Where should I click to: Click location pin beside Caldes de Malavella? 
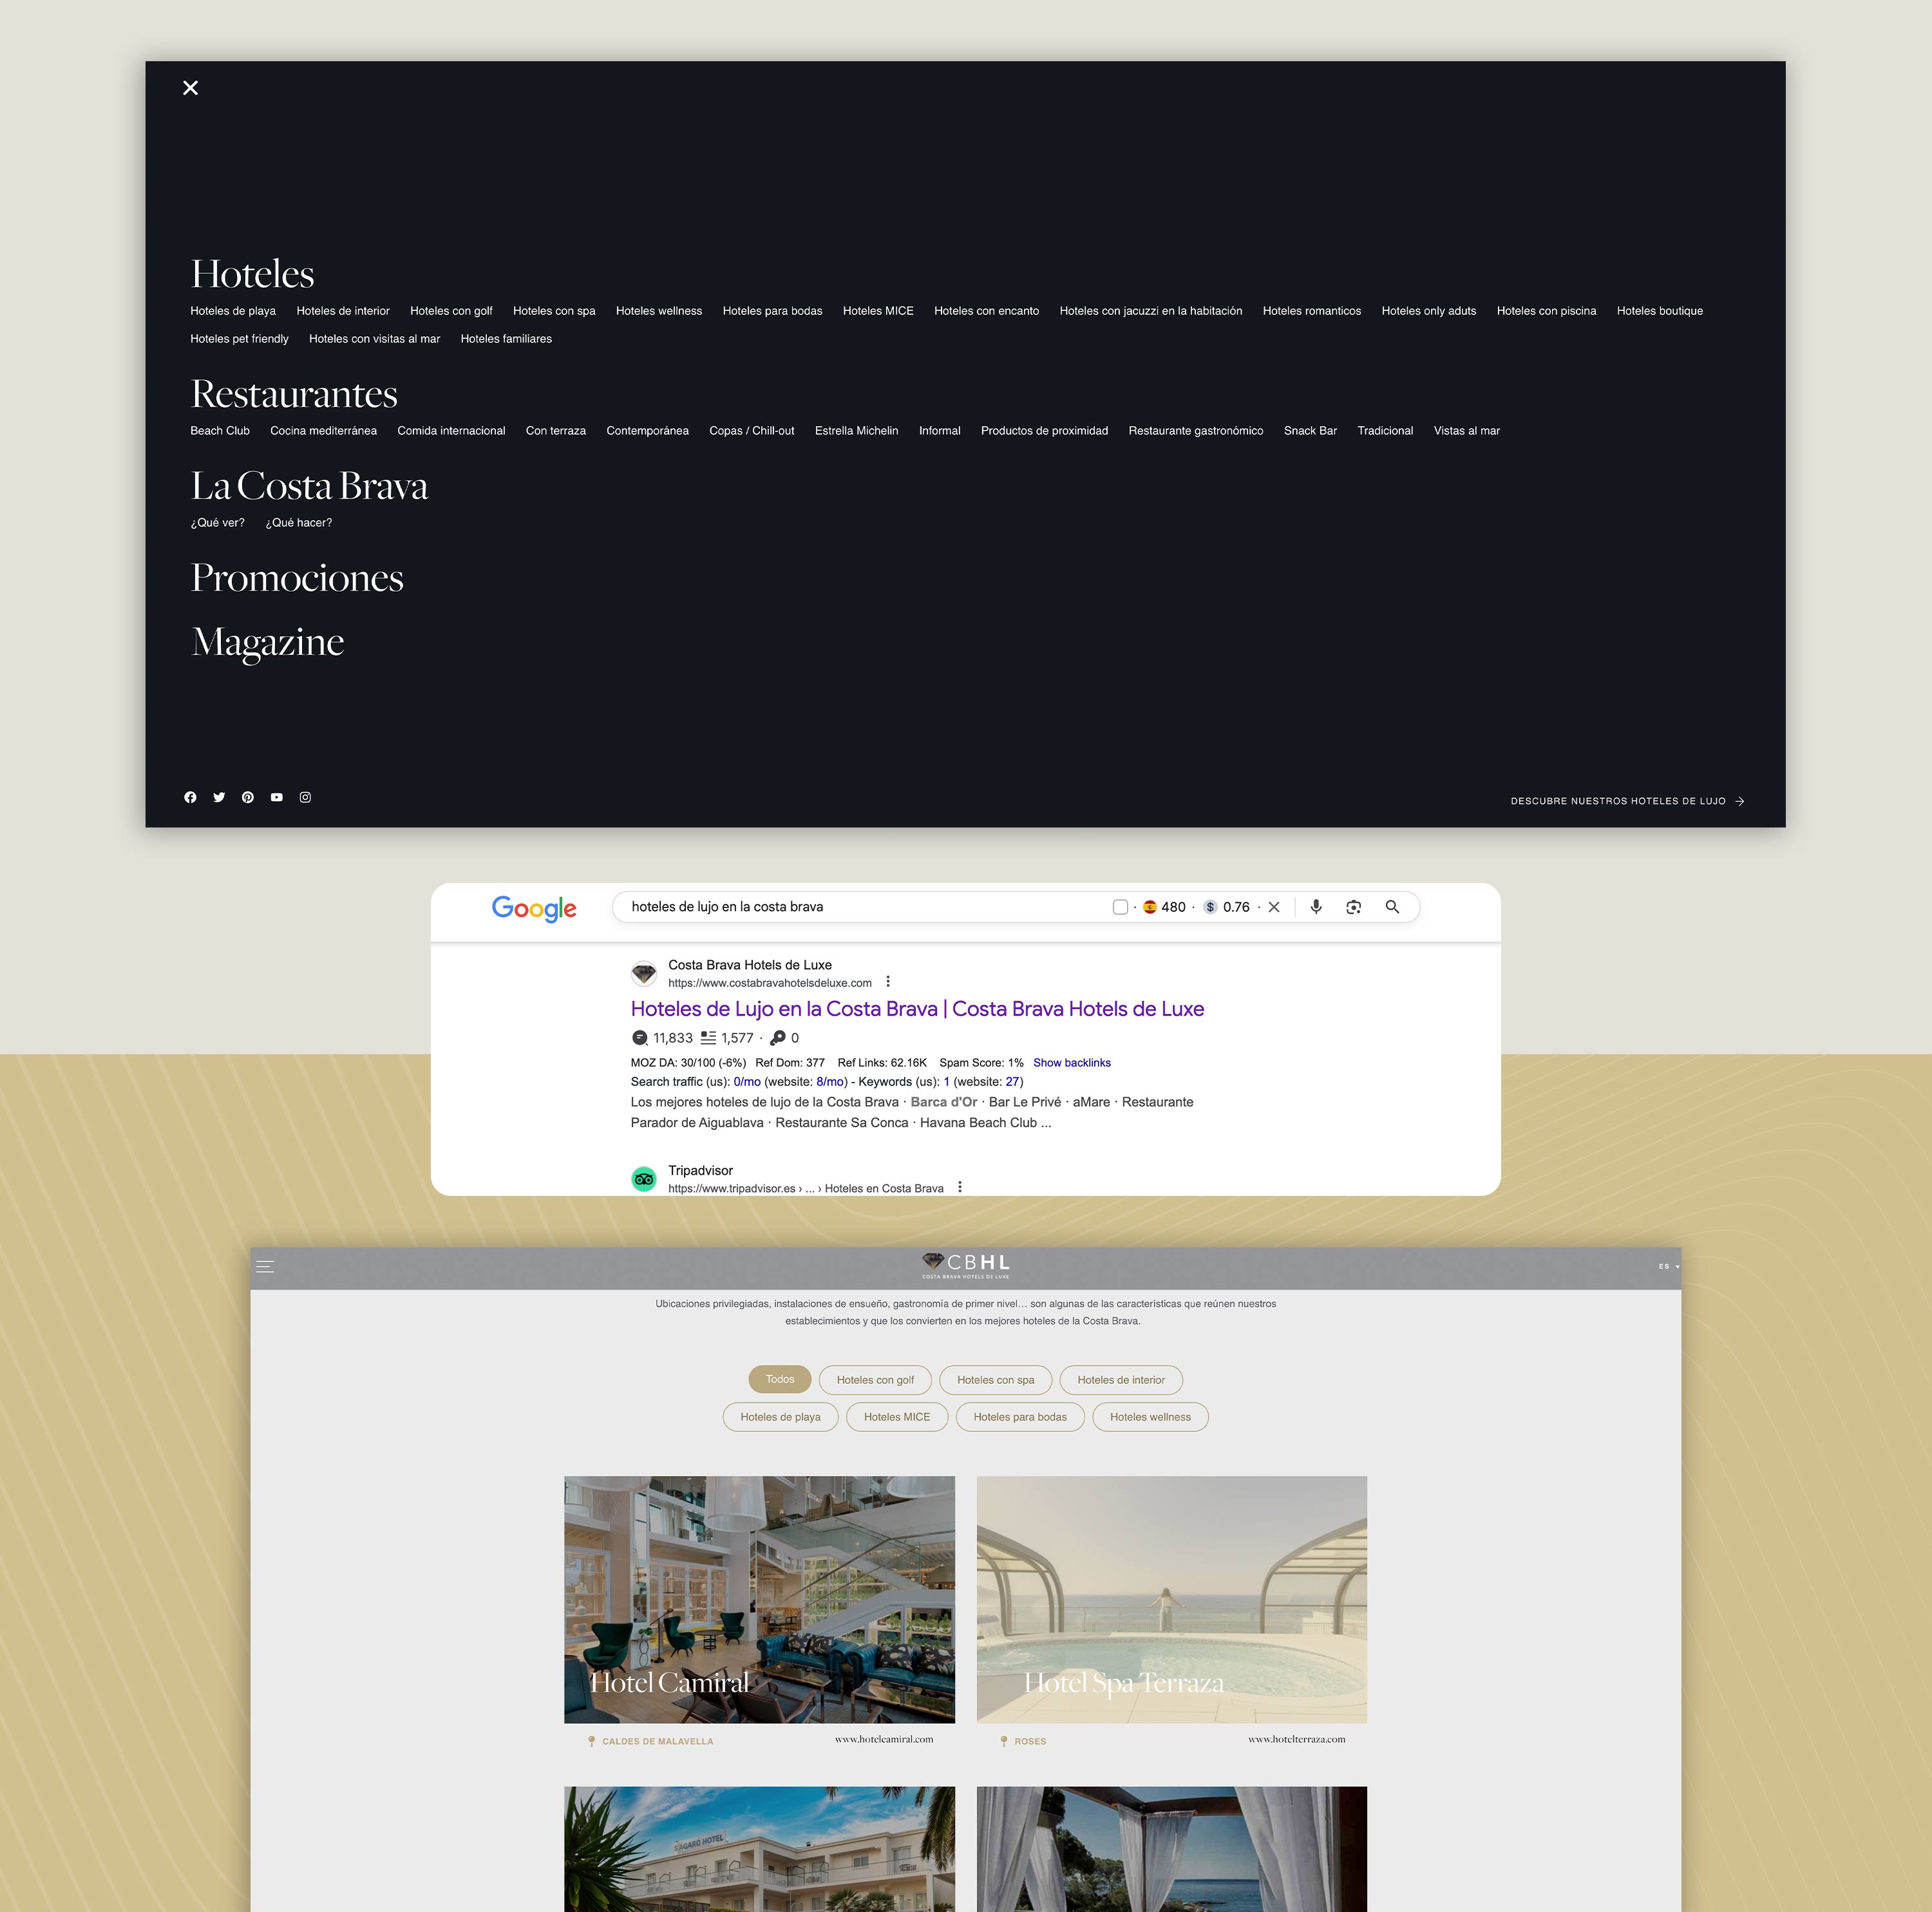tap(592, 1741)
